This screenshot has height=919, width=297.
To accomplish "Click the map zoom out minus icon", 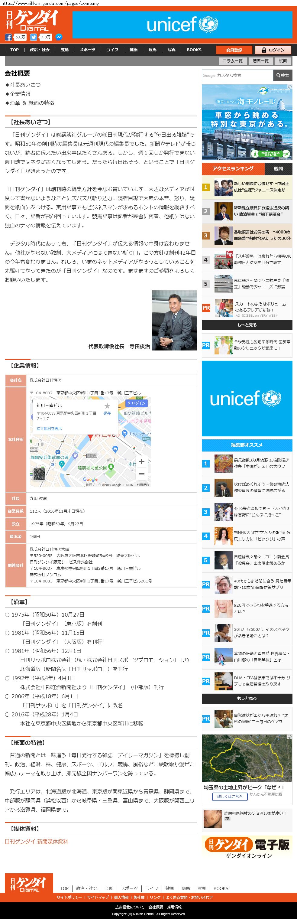I will point(141,474).
